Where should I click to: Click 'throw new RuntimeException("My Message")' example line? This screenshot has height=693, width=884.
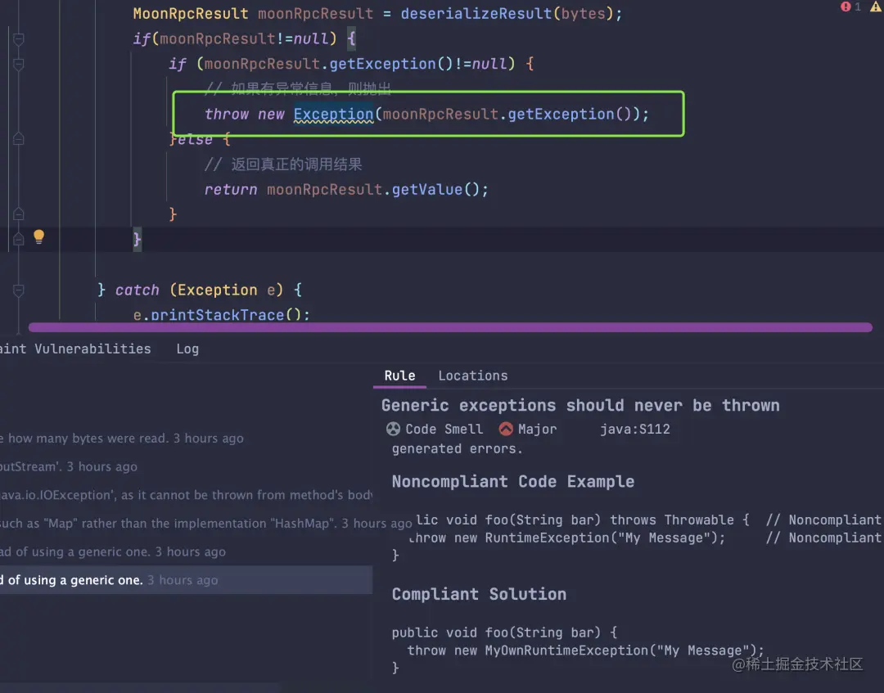click(566, 538)
